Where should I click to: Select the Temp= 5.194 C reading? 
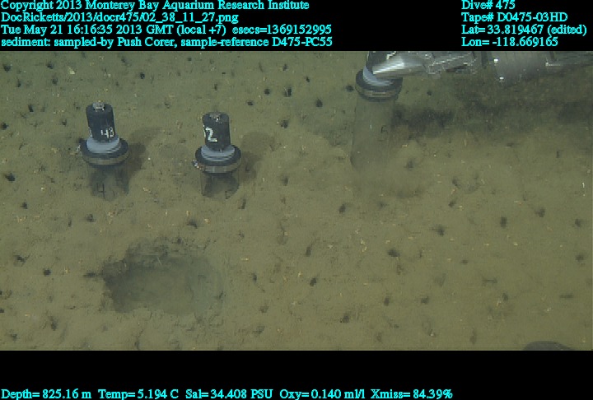point(138,394)
